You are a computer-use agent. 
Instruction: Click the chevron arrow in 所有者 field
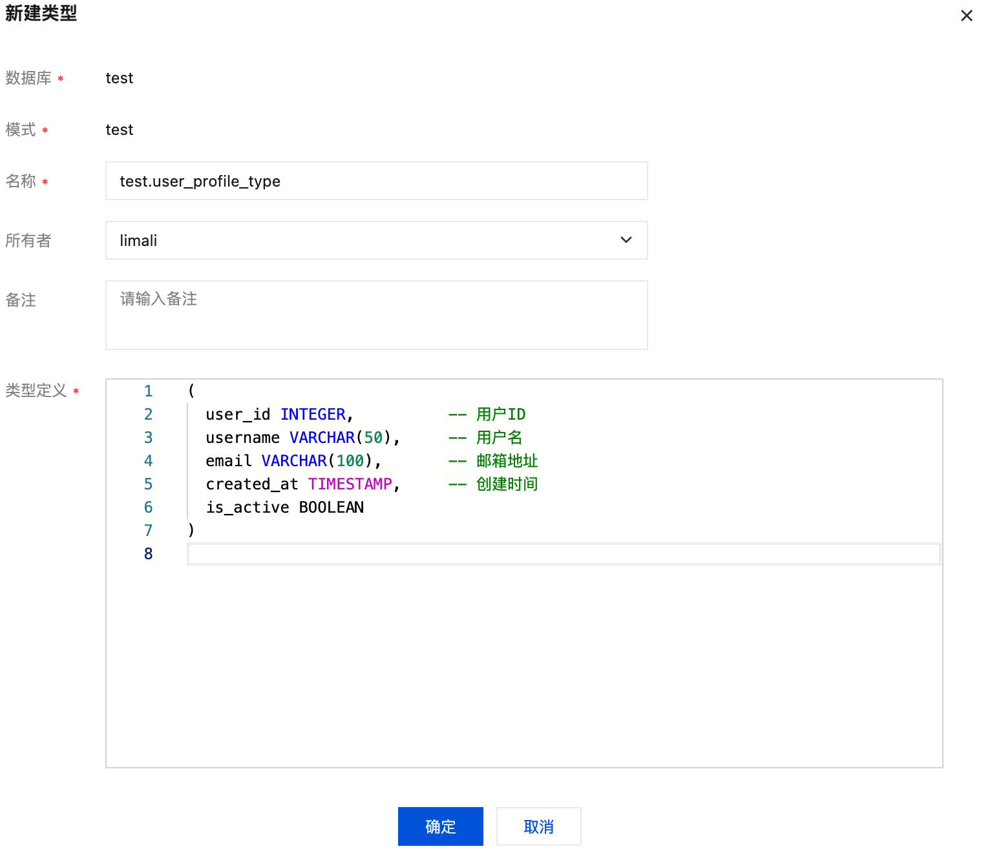(626, 240)
